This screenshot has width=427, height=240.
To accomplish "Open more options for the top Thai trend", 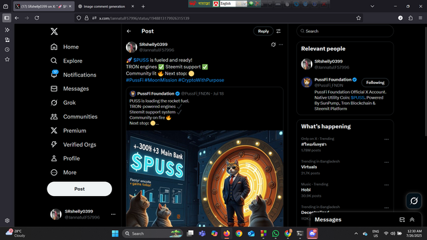I will (x=386, y=139).
